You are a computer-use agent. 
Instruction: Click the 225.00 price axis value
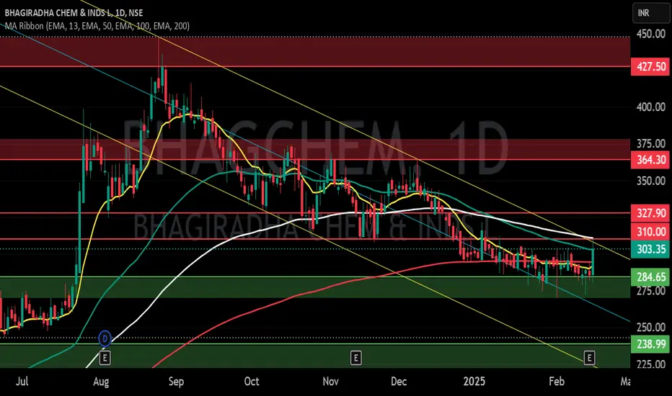(x=650, y=364)
